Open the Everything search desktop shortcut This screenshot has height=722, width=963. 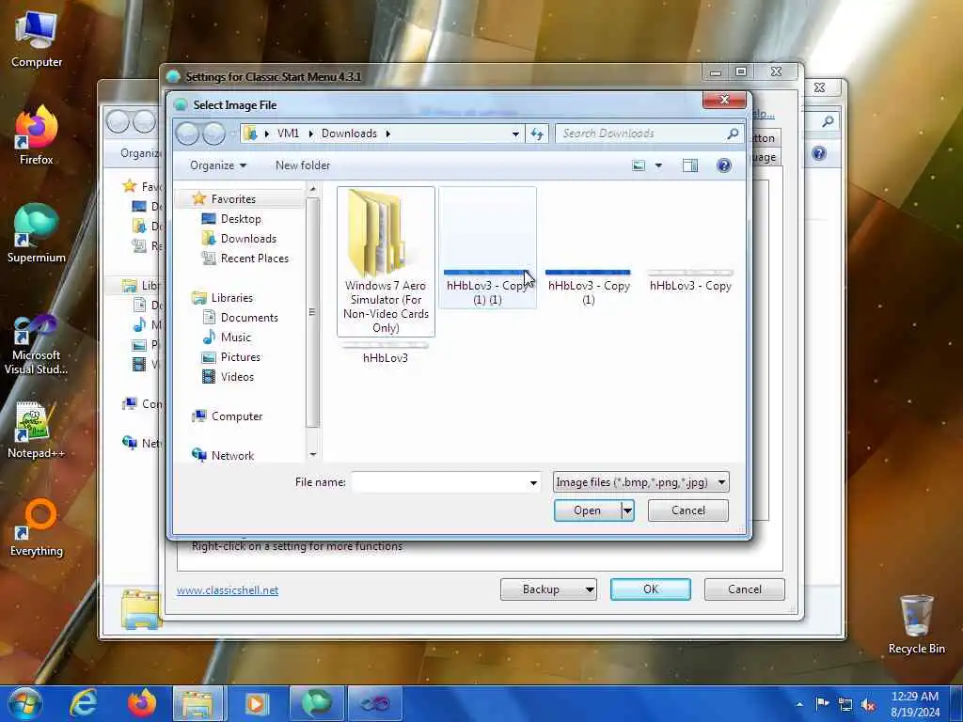point(37,528)
